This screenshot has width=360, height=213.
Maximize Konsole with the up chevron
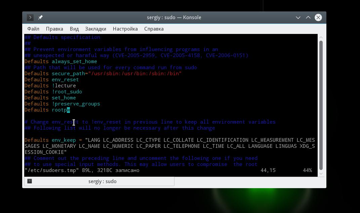coord(308,17)
